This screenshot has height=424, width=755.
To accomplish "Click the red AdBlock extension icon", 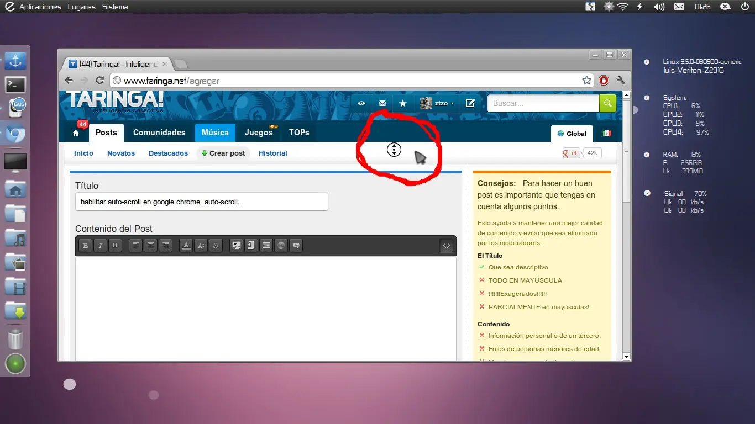I will 604,81.
